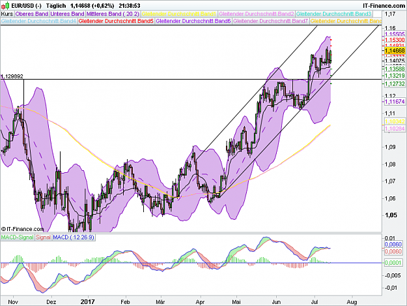Click the pink 1,10284 price tag
Viewport: 407px width, 306px height.
click(395, 129)
